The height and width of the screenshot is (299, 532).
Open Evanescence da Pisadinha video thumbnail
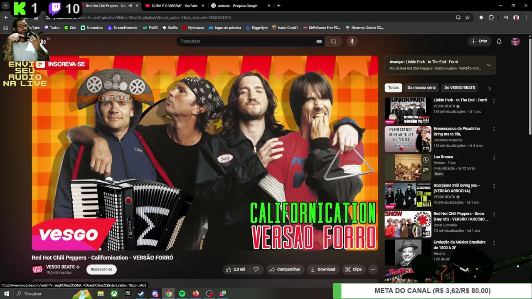coord(408,139)
